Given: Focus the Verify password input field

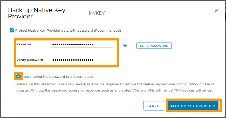Looking at the screenshot, I should [x=82, y=60].
